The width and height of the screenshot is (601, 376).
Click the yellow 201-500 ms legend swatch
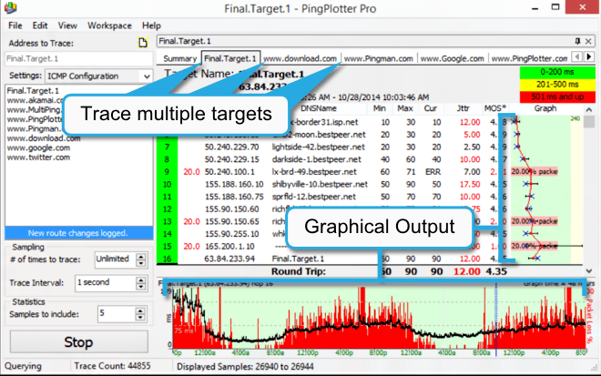tap(557, 85)
